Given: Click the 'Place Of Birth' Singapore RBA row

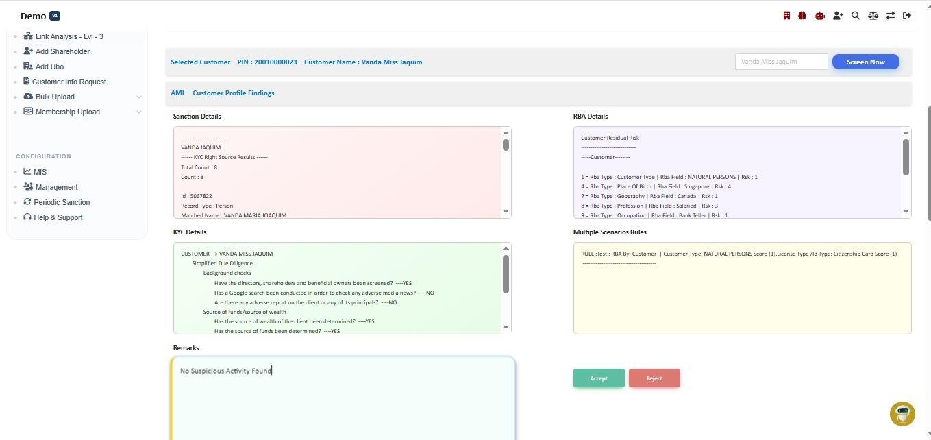Looking at the screenshot, I should pos(656,186).
